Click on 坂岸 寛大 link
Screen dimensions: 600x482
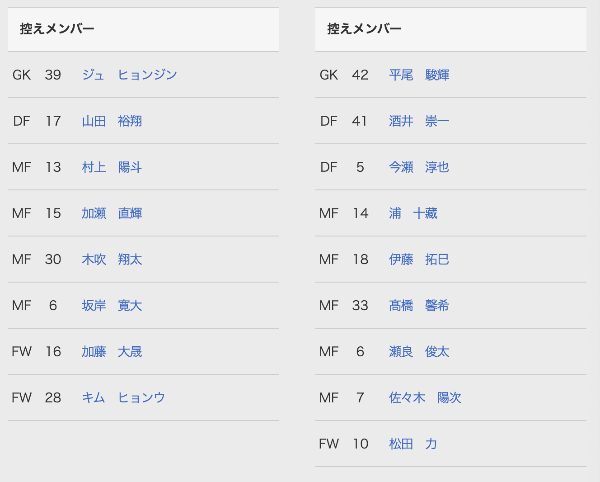[x=112, y=306]
